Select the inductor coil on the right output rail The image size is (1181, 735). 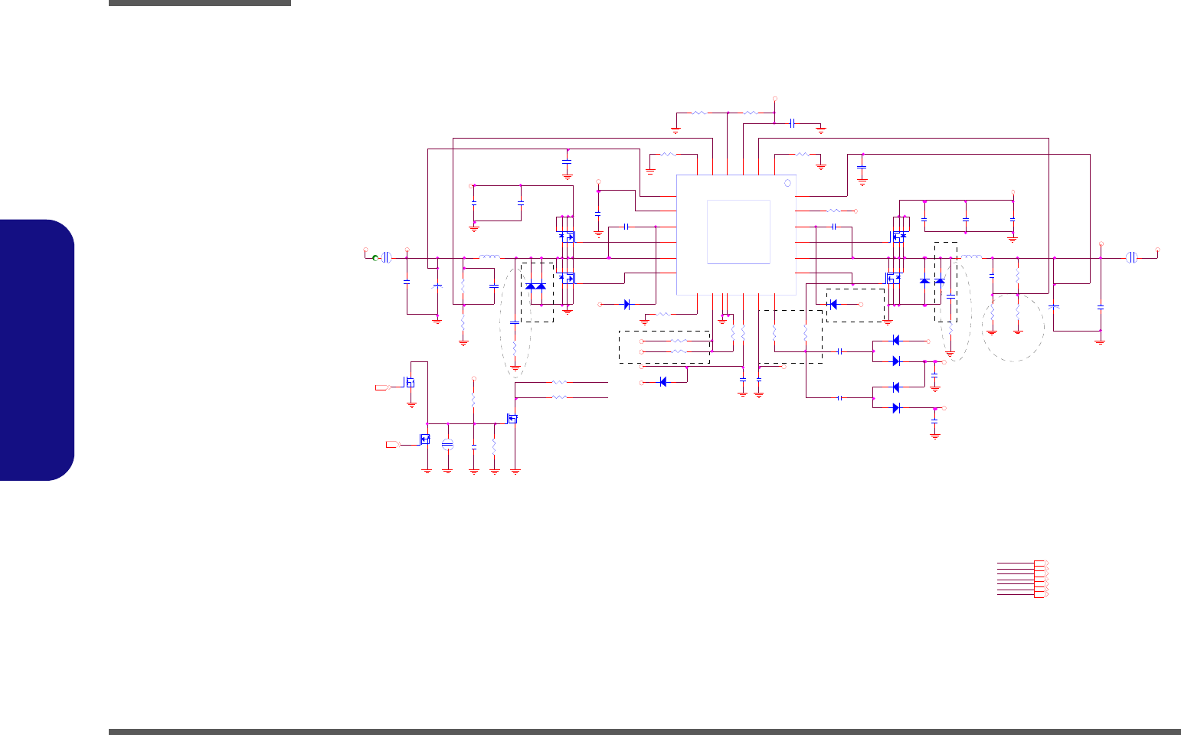click(971, 257)
